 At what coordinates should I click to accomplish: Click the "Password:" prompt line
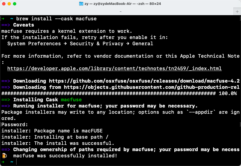(15, 125)
